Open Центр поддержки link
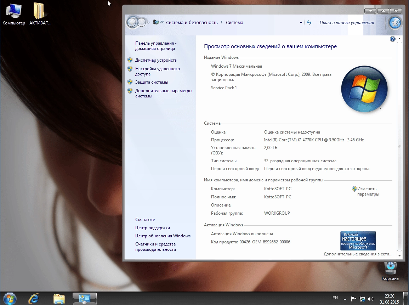The width and height of the screenshot is (409, 305). point(152,228)
